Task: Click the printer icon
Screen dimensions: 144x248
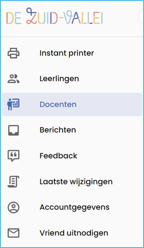Action: 14,53
